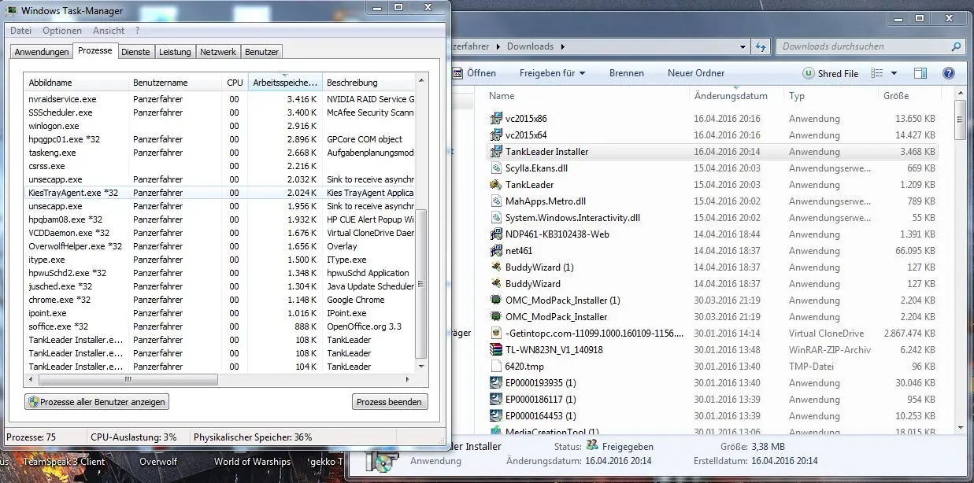Sort processes by CPU column
This screenshot has width=974, height=483.
click(x=235, y=83)
